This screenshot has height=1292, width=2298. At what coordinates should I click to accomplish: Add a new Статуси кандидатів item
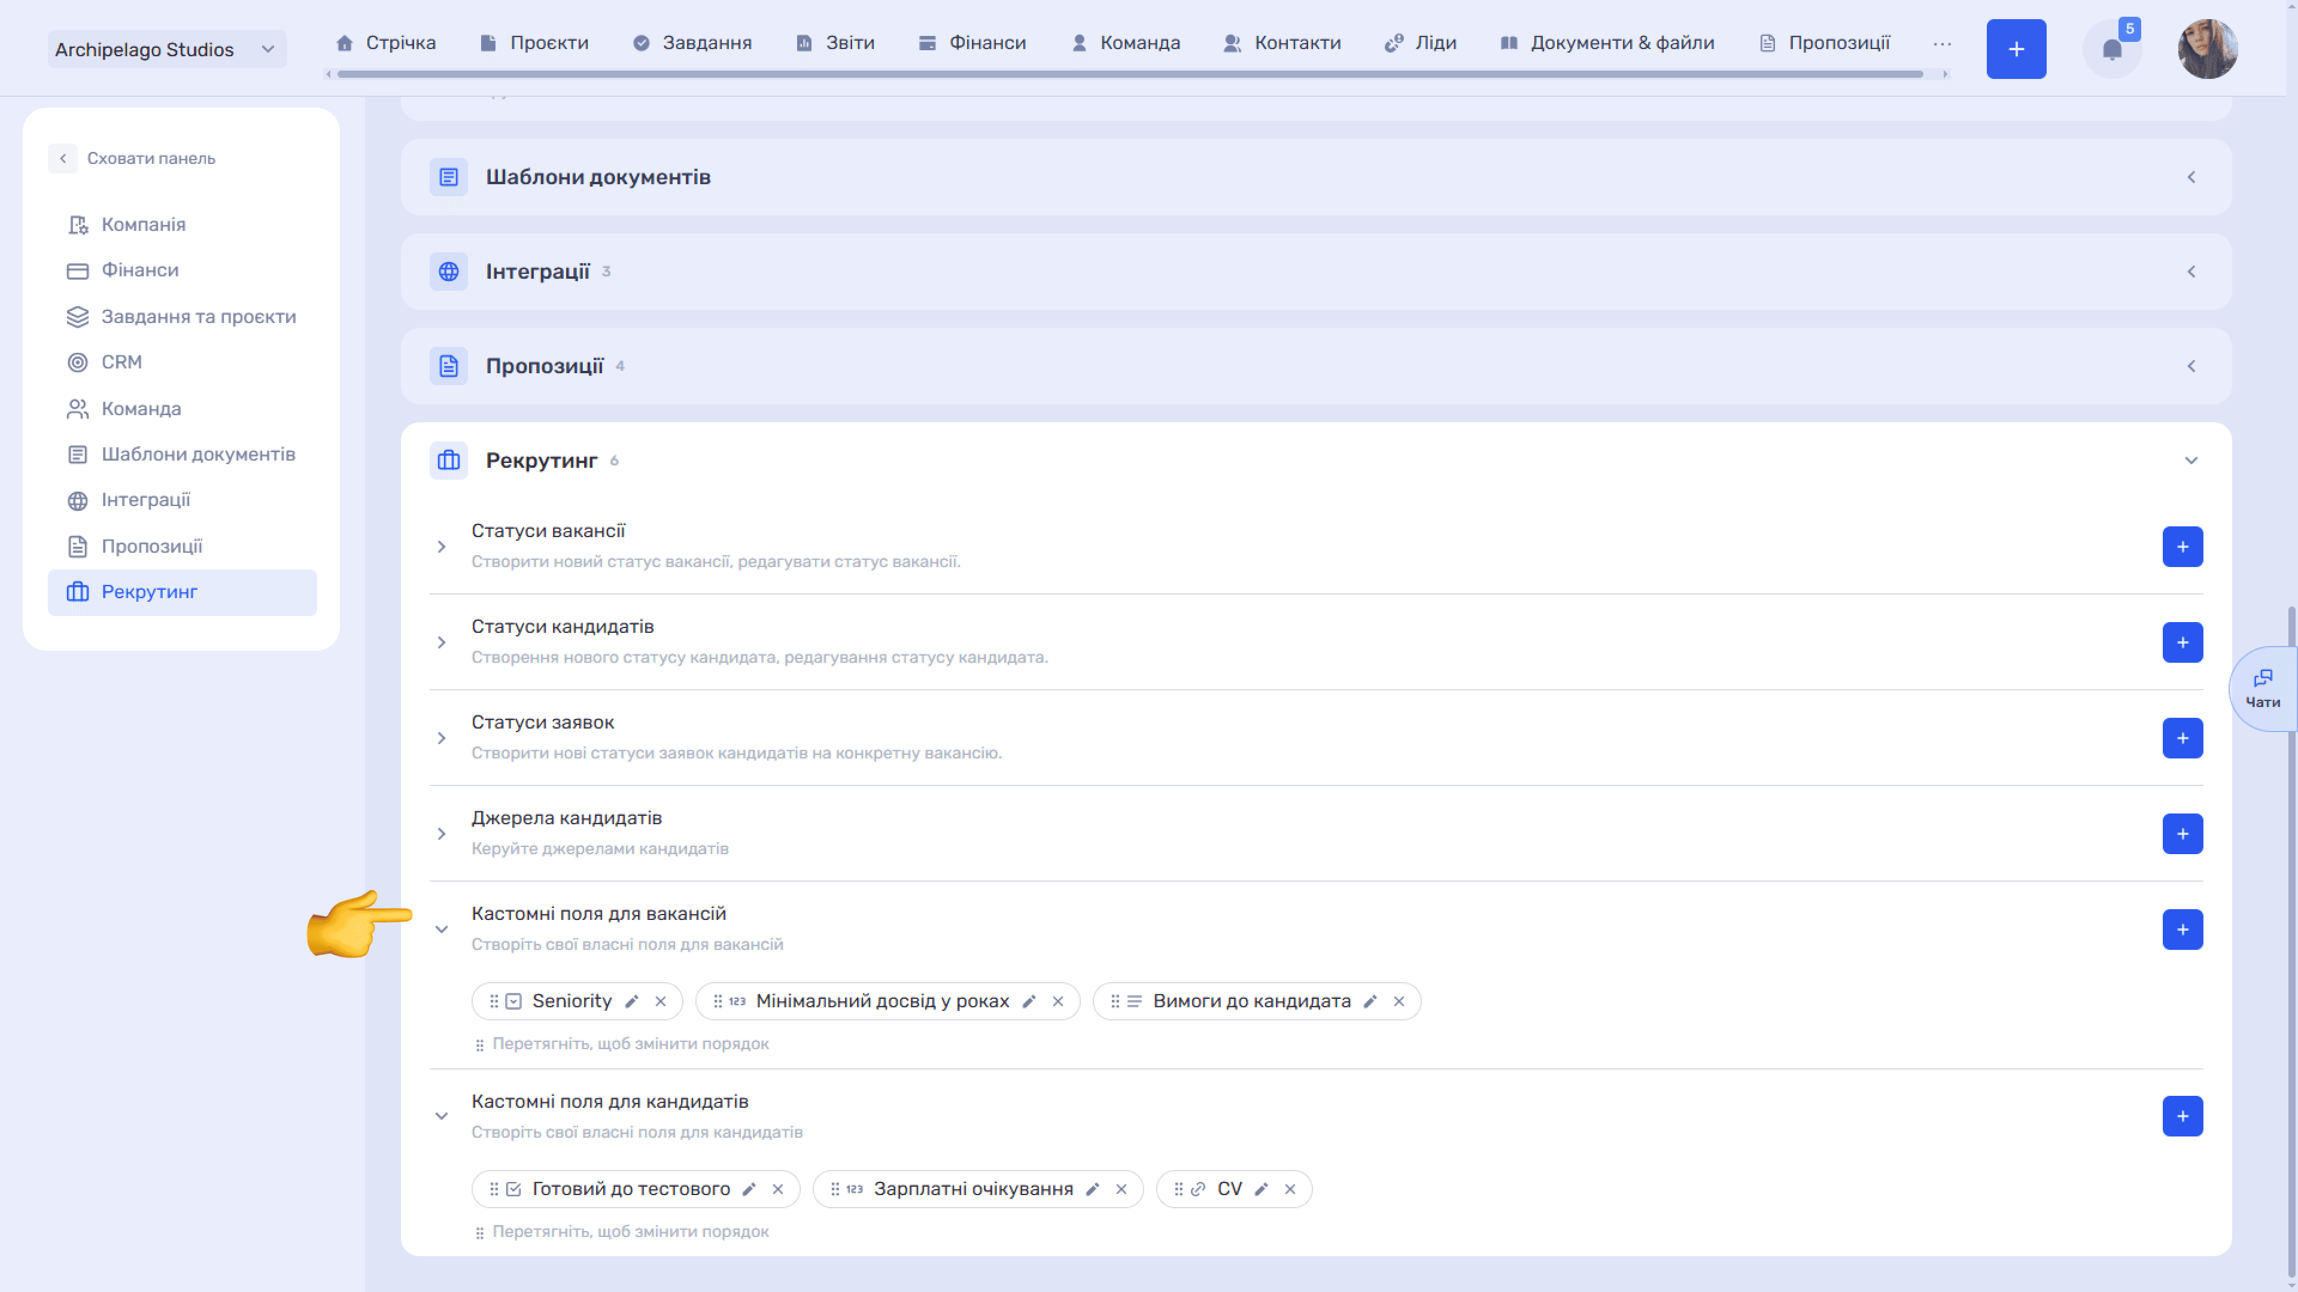tap(2182, 643)
